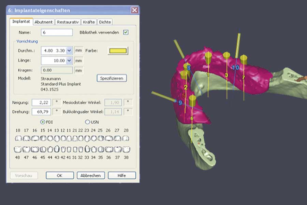Screen dimensions: 307x205
Task: Pick tooth 46 icon in lower row
Action: tap(34, 149)
